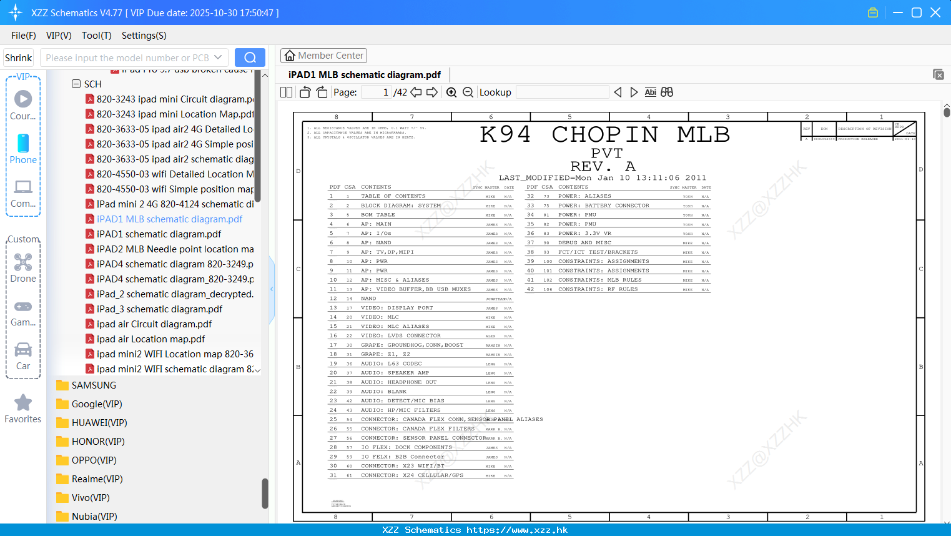The height and width of the screenshot is (536, 951).
Task: Open the Tool(T) menu
Action: (97, 36)
